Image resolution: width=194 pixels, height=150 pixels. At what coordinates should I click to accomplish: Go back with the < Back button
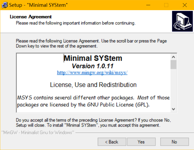point(112,142)
